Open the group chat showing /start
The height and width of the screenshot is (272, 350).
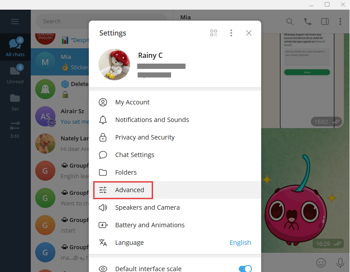60,225
